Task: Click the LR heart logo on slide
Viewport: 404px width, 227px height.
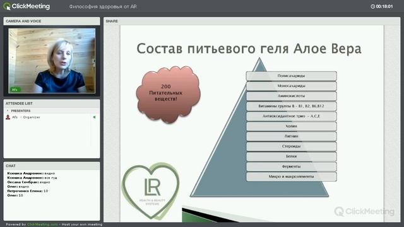Action: coord(151,191)
